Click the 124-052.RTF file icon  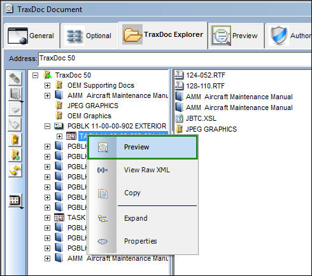179,75
